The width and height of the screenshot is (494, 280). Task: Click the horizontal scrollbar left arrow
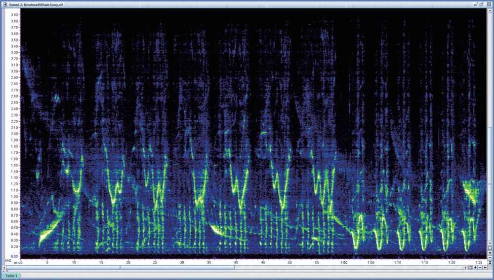click(x=4, y=268)
